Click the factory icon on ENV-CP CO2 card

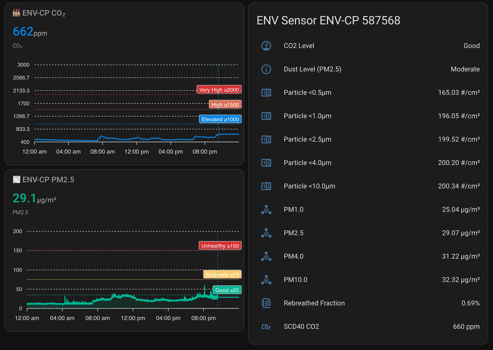point(16,13)
